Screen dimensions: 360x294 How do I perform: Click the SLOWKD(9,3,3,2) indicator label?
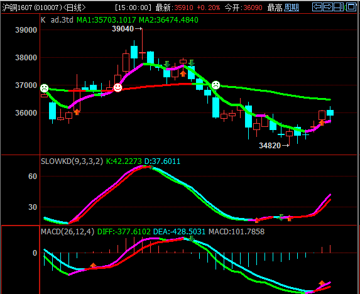(72, 161)
